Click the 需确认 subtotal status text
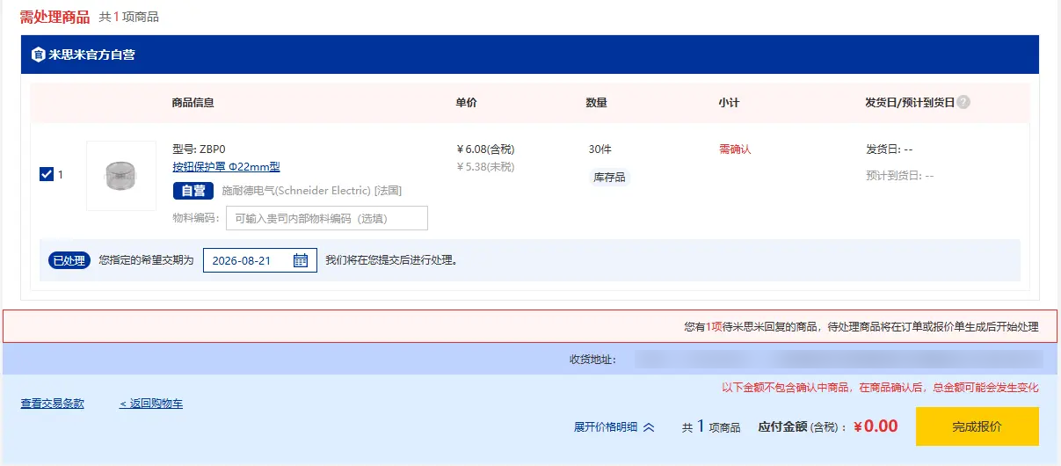 click(x=735, y=149)
